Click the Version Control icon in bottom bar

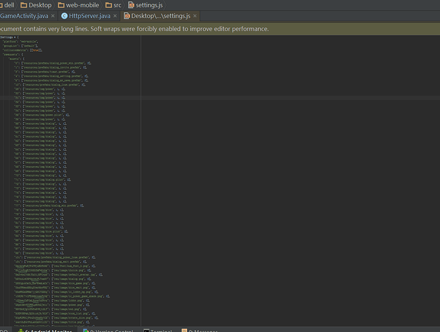point(86,331)
